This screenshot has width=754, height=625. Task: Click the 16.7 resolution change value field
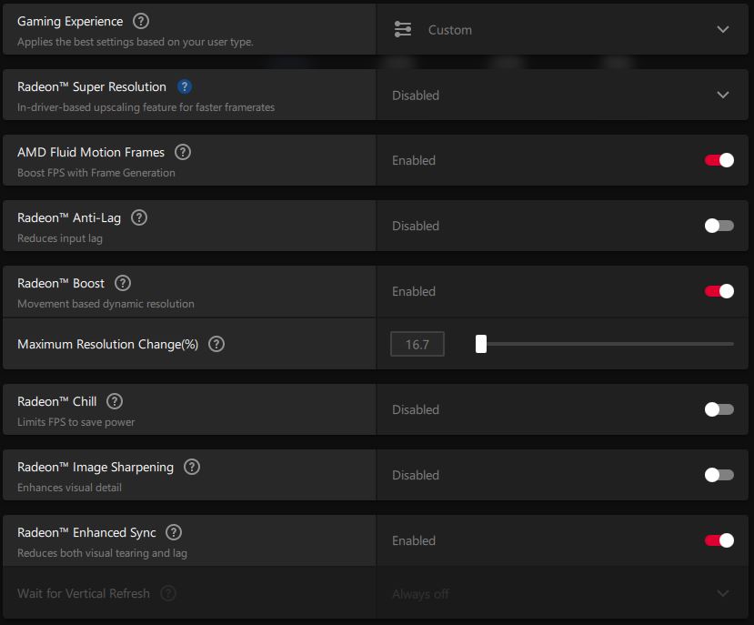417,344
